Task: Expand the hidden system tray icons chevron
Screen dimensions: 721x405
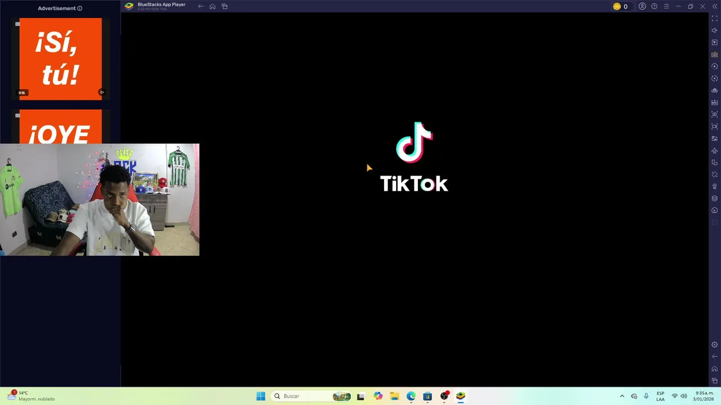Action: (x=622, y=396)
